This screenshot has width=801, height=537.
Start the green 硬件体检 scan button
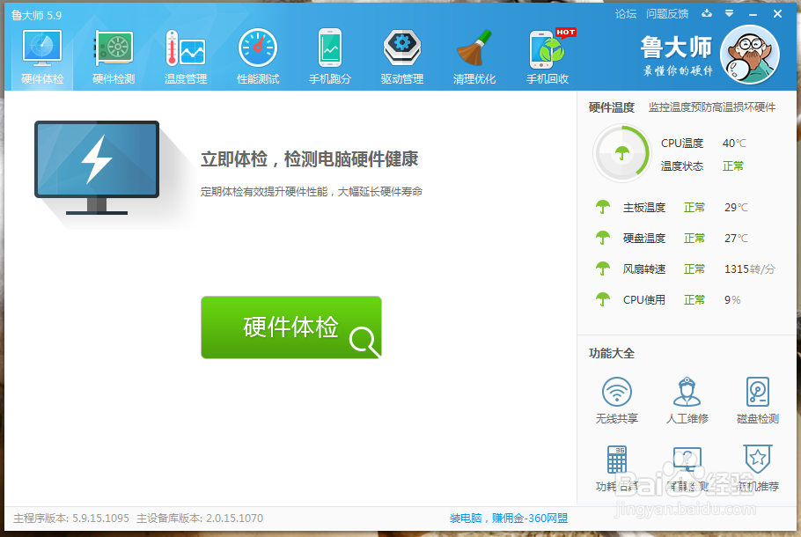point(291,327)
